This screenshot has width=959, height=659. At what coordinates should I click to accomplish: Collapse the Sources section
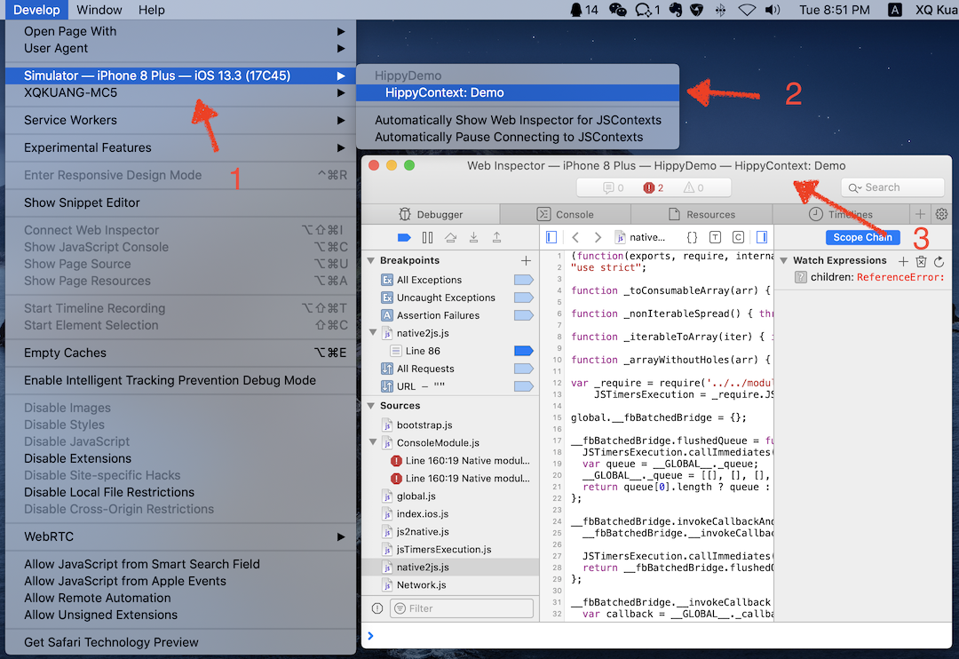(370, 406)
